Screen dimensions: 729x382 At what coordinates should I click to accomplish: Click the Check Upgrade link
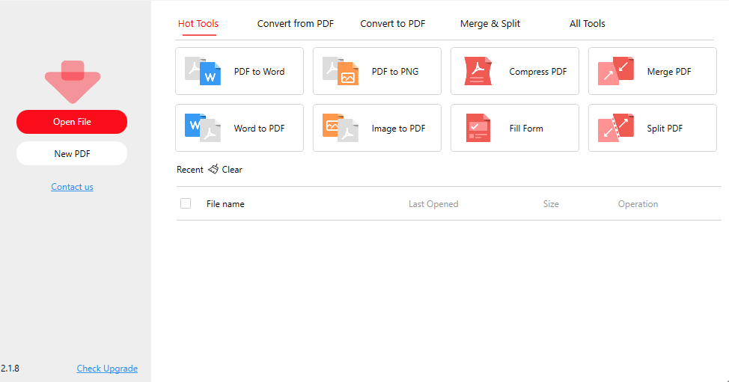pos(107,369)
